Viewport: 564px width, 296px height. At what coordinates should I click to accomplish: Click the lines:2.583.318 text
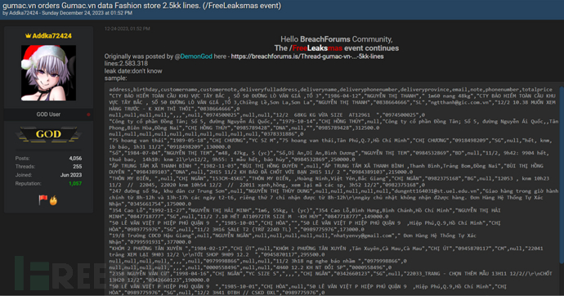coord(126,64)
